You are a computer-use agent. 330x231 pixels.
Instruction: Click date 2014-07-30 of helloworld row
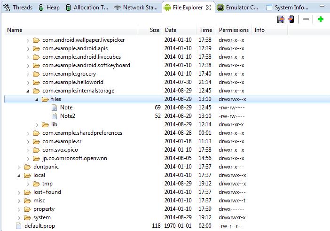tap(178, 82)
